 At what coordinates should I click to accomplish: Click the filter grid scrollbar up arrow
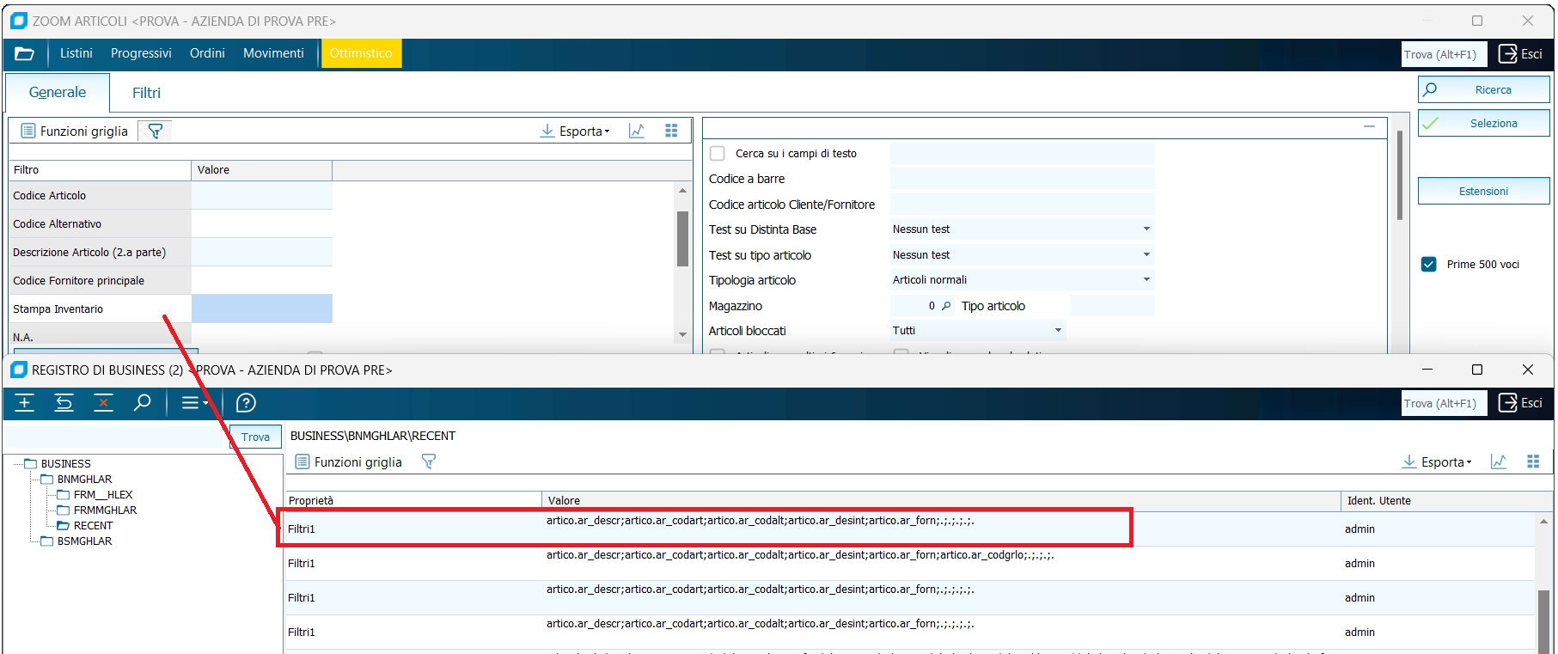tap(682, 190)
